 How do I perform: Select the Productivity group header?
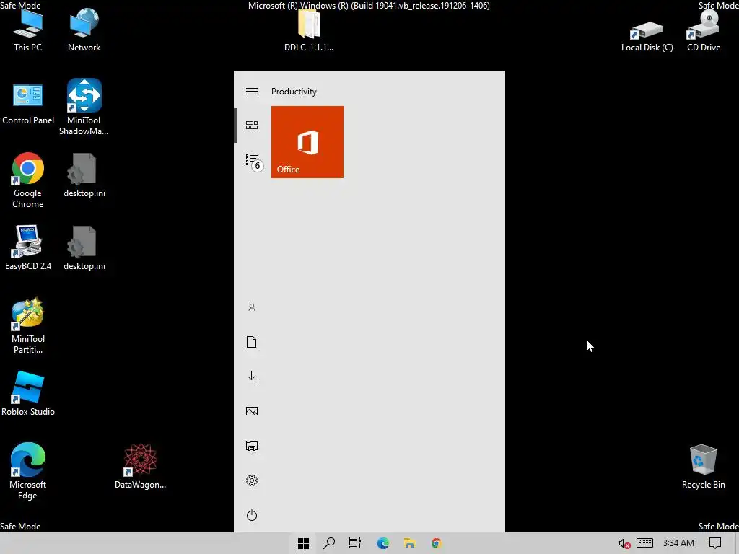[x=294, y=92]
